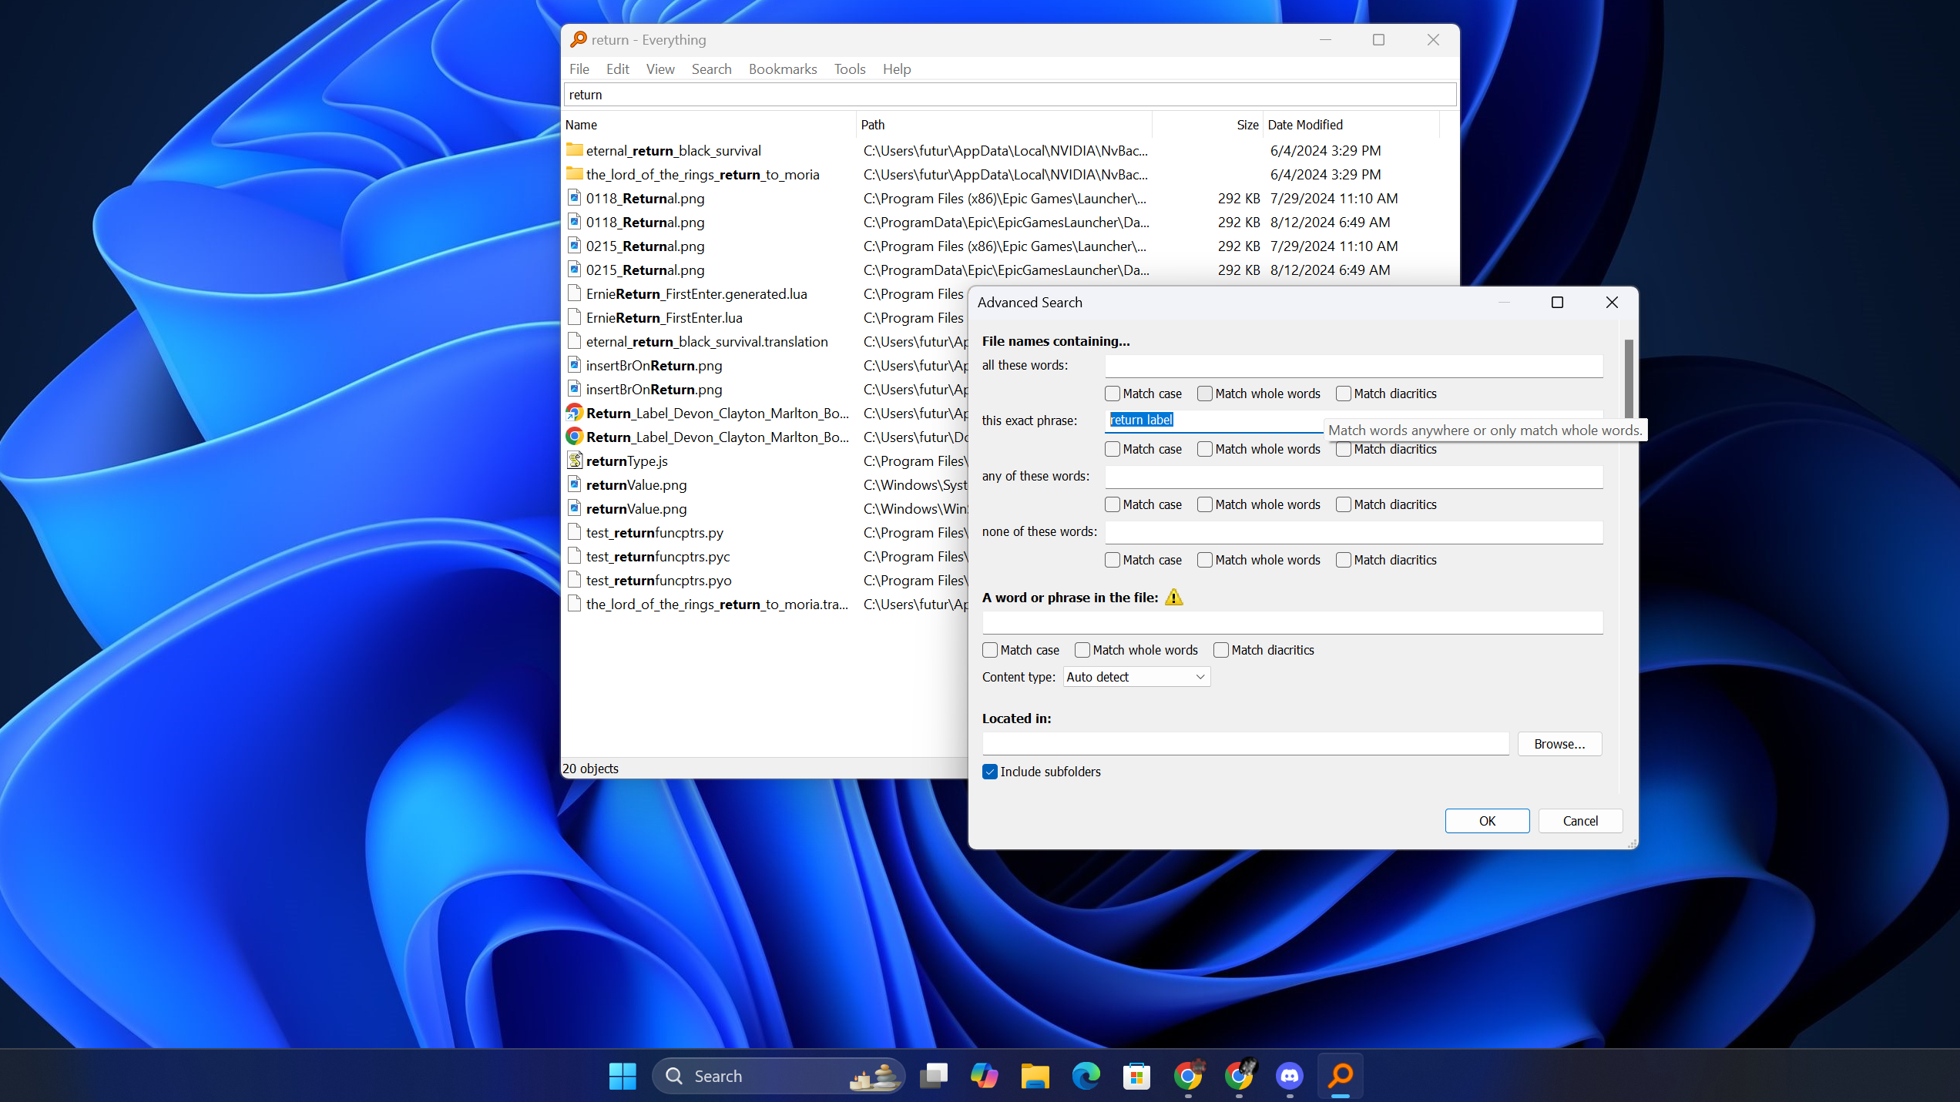Click the Files app icon in taskbar
The image size is (1960, 1102).
tap(1035, 1075)
